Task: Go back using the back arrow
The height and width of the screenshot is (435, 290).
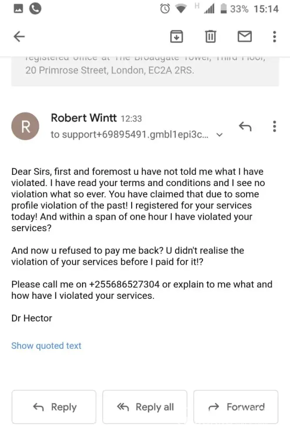Action: (19, 37)
